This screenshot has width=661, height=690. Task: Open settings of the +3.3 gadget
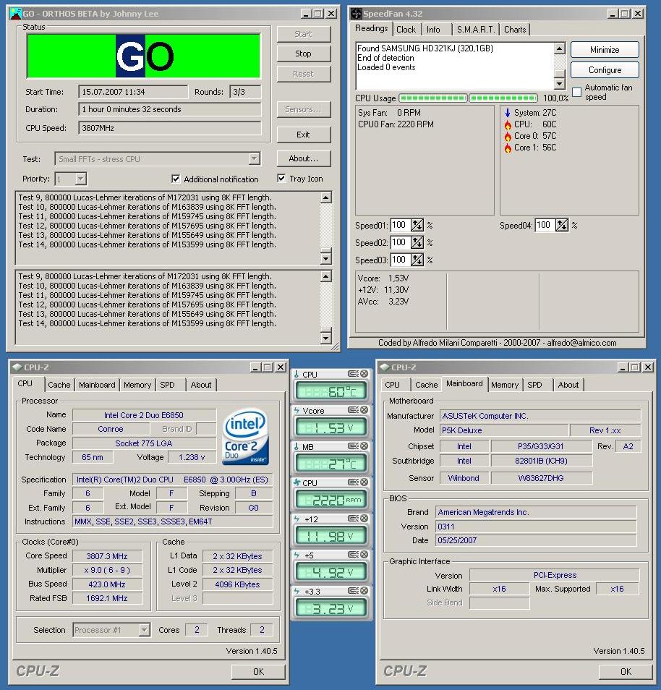click(x=354, y=590)
